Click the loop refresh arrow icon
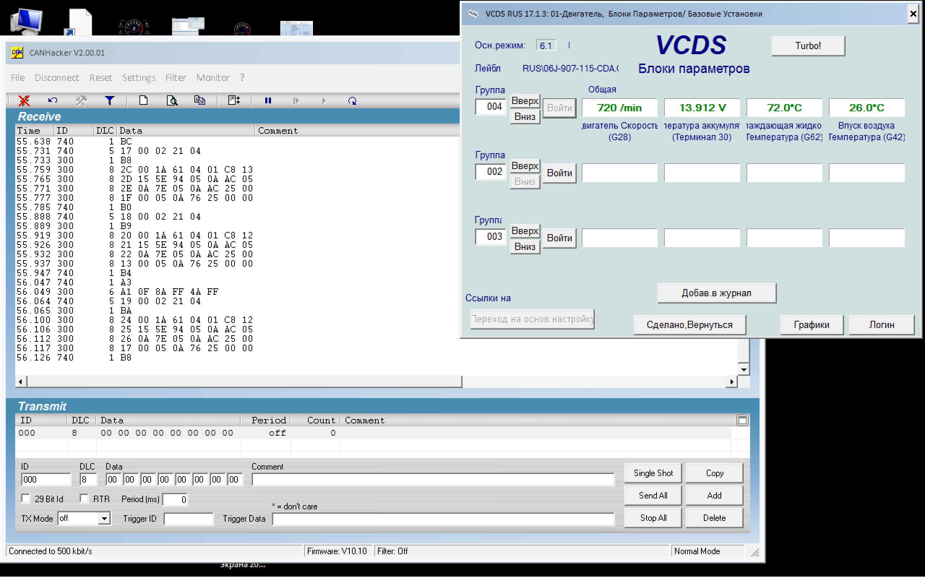This screenshot has width=925, height=578. [352, 101]
